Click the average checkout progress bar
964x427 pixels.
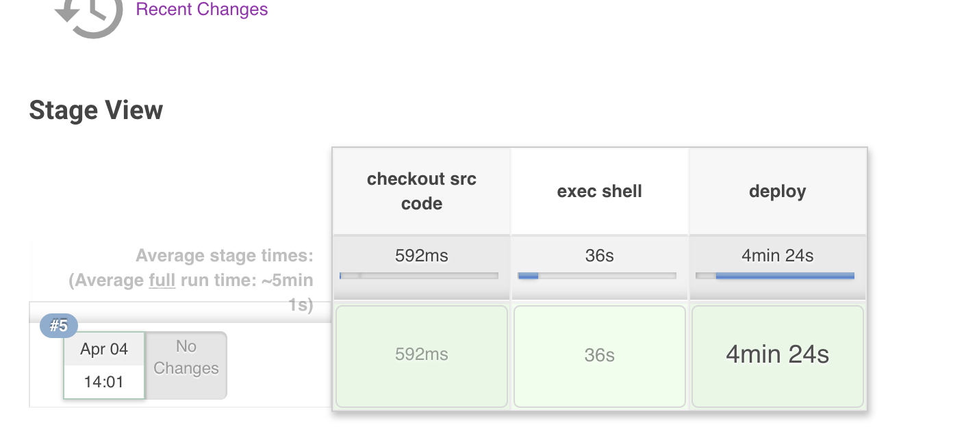pyautogui.click(x=419, y=276)
